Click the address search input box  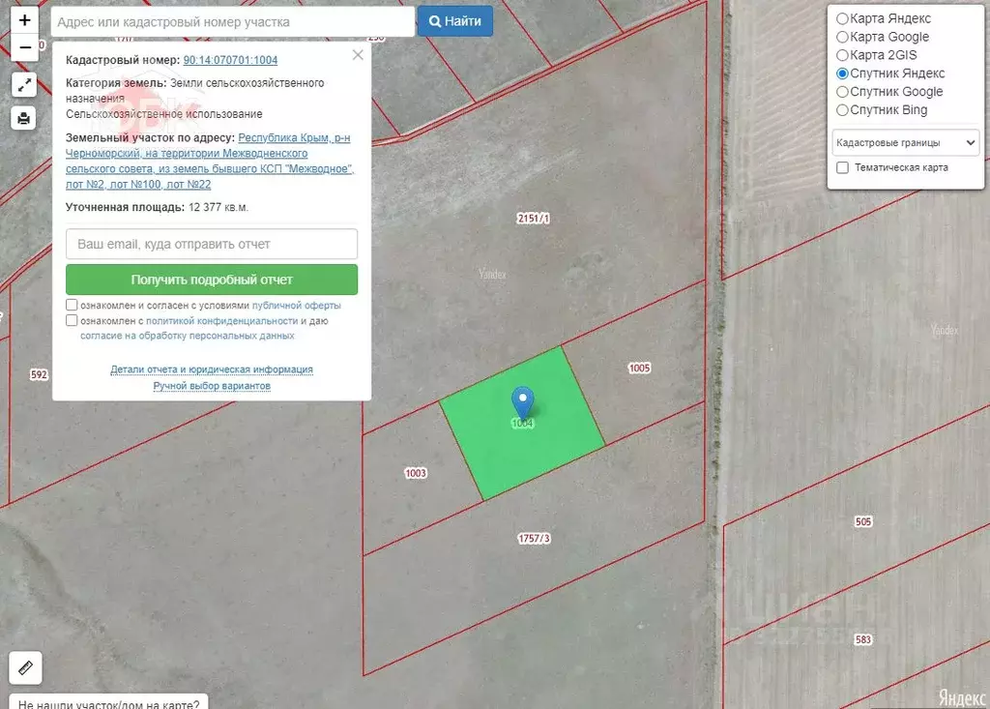click(x=232, y=21)
